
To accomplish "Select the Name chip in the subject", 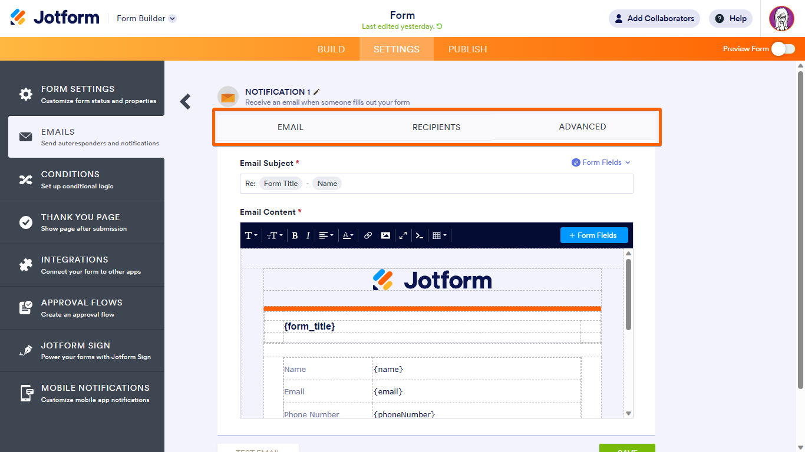I will (327, 184).
